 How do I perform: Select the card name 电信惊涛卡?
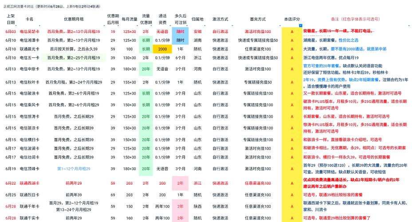[30, 116]
